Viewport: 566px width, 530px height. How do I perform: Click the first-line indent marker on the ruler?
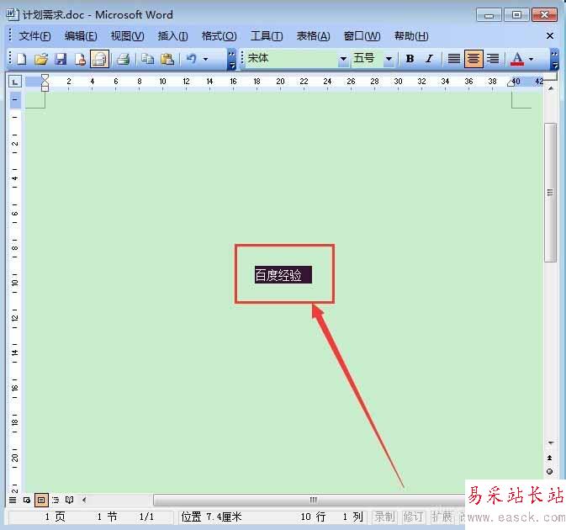coord(45,78)
